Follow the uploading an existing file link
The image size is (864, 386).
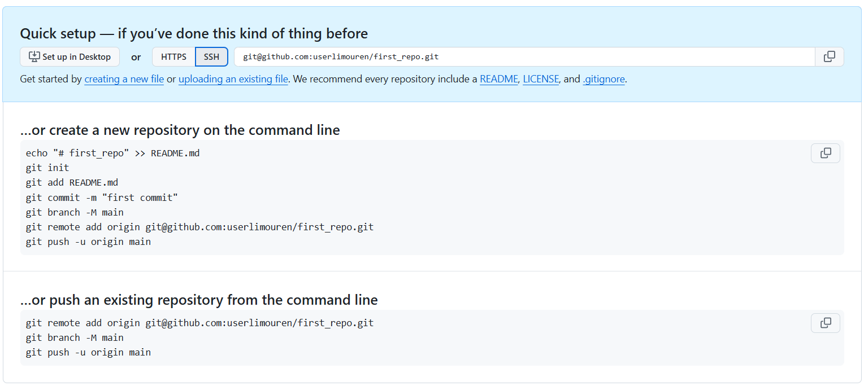pos(233,80)
